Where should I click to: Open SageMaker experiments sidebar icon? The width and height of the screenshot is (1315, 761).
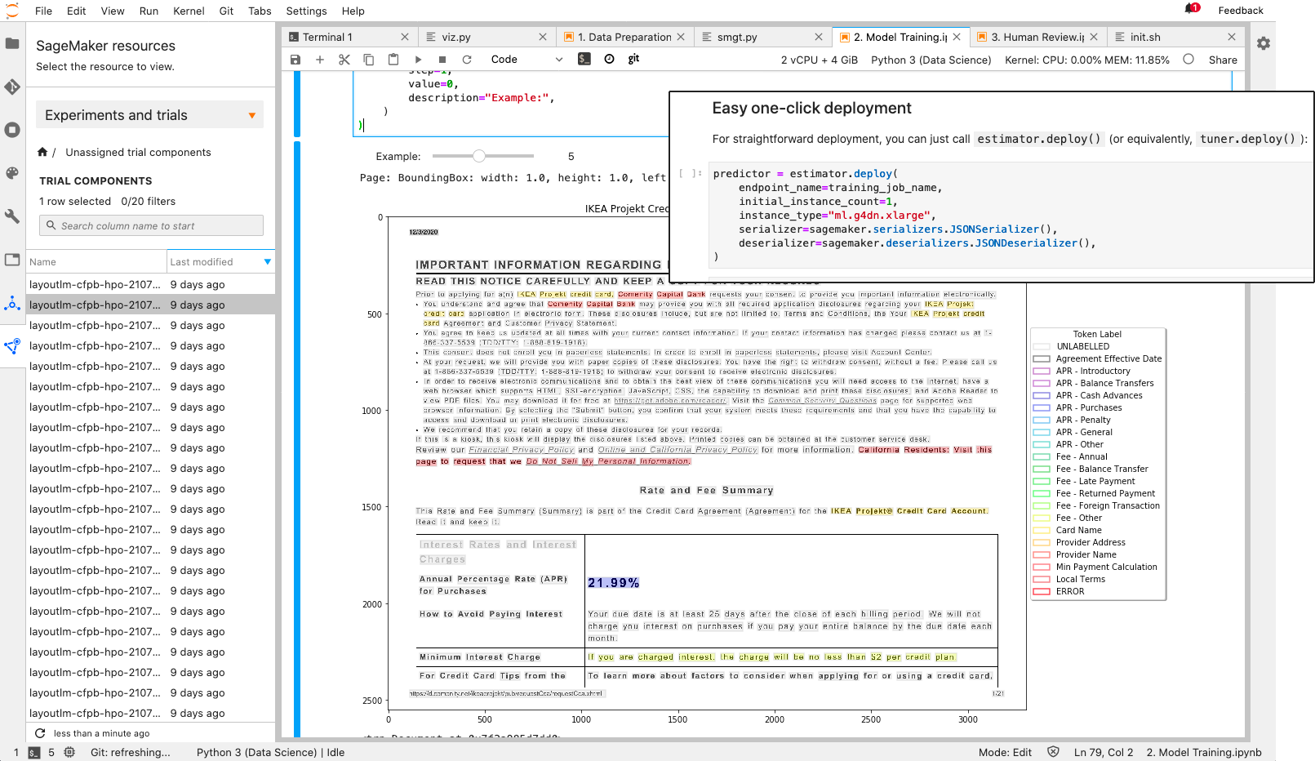coord(12,346)
